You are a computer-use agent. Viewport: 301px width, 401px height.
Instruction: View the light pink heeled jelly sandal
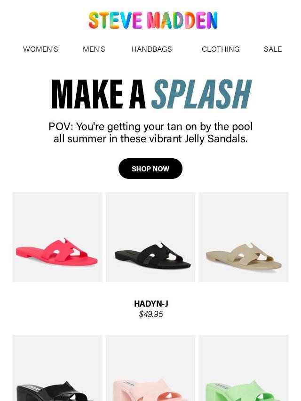pos(150,368)
